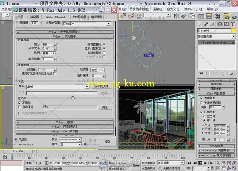Toggle the 区域阴影 checkbox
The image size is (238, 171).
pos(201,112)
